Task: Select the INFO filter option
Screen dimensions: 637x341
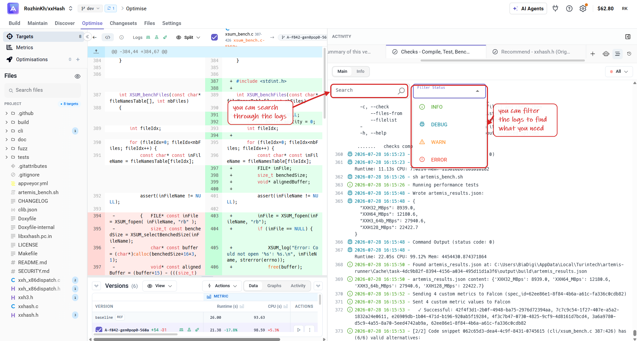Action: pyautogui.click(x=449, y=107)
